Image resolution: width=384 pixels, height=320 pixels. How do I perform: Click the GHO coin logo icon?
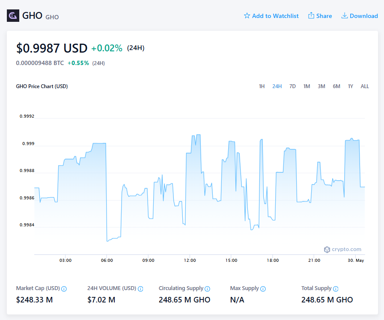13,16
